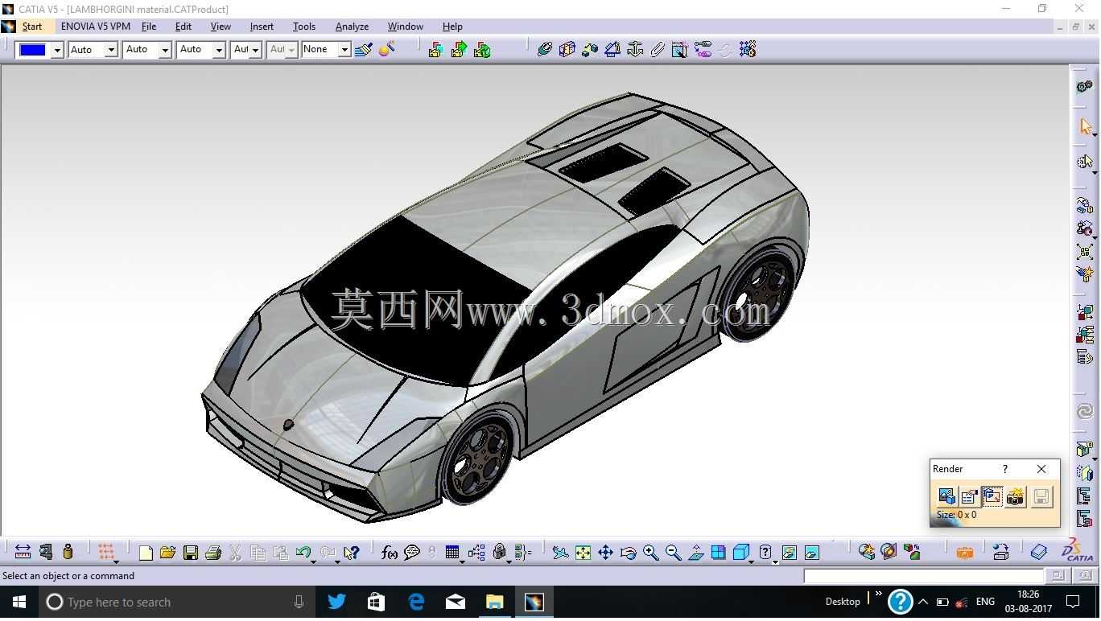Screen dimensions: 1101x621
Task: Open the Design Table tool
Action: 452,553
